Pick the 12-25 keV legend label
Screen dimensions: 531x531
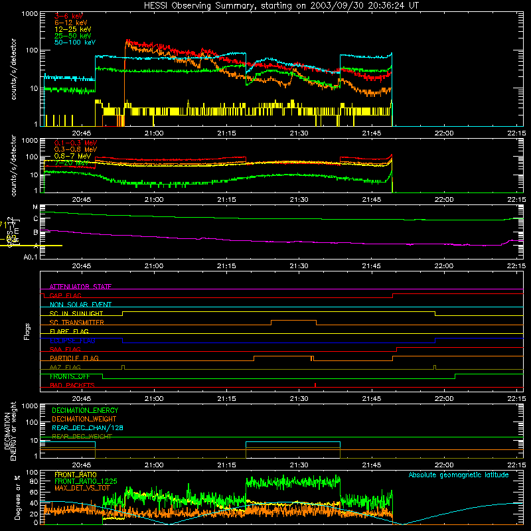(x=73, y=29)
